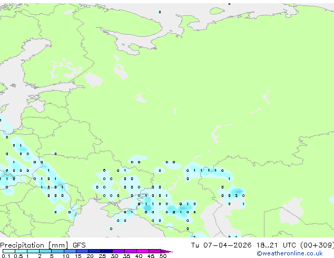Click the forecast offset '(00+309)' text

click(317, 245)
